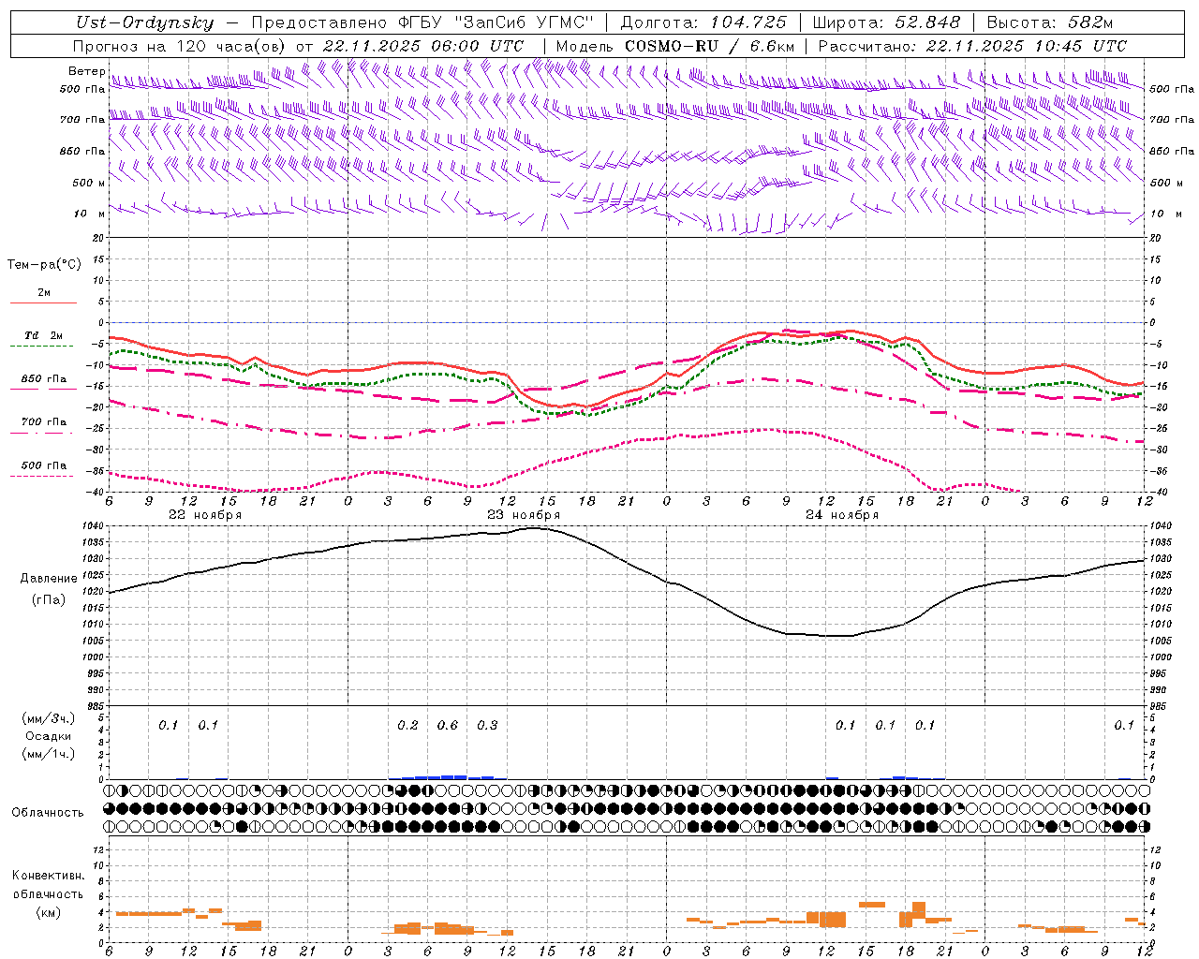Viewport: 1199px width, 959px height.
Task: Click the Облачность cloud cover label
Action: point(48,812)
